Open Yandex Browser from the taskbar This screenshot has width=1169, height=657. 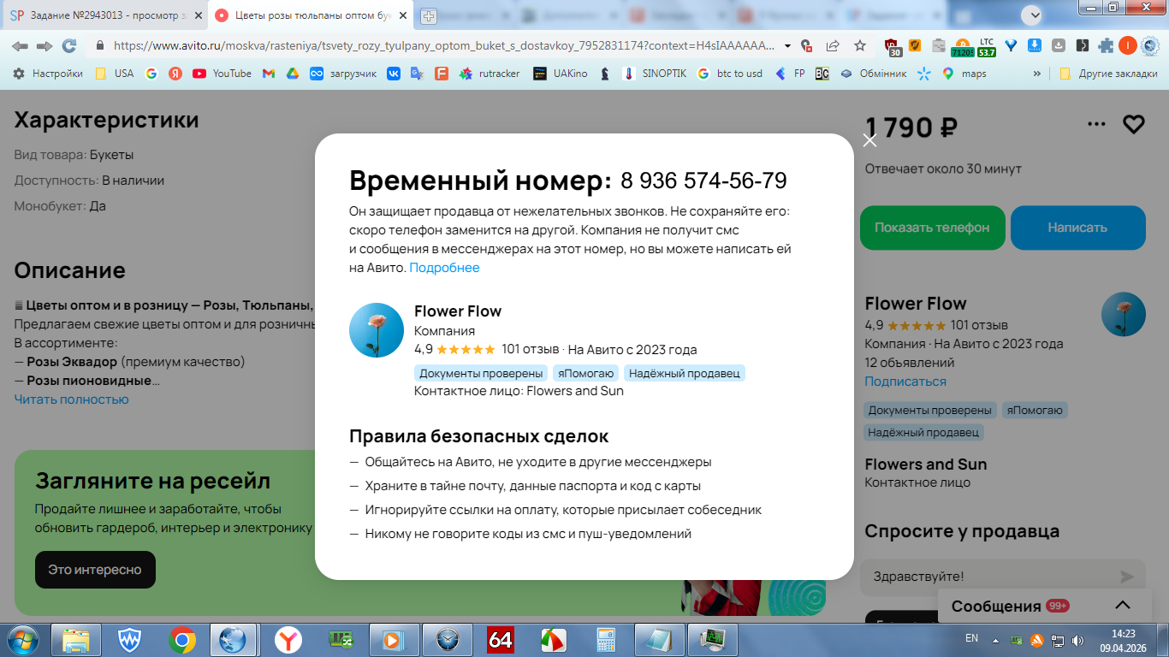click(288, 639)
